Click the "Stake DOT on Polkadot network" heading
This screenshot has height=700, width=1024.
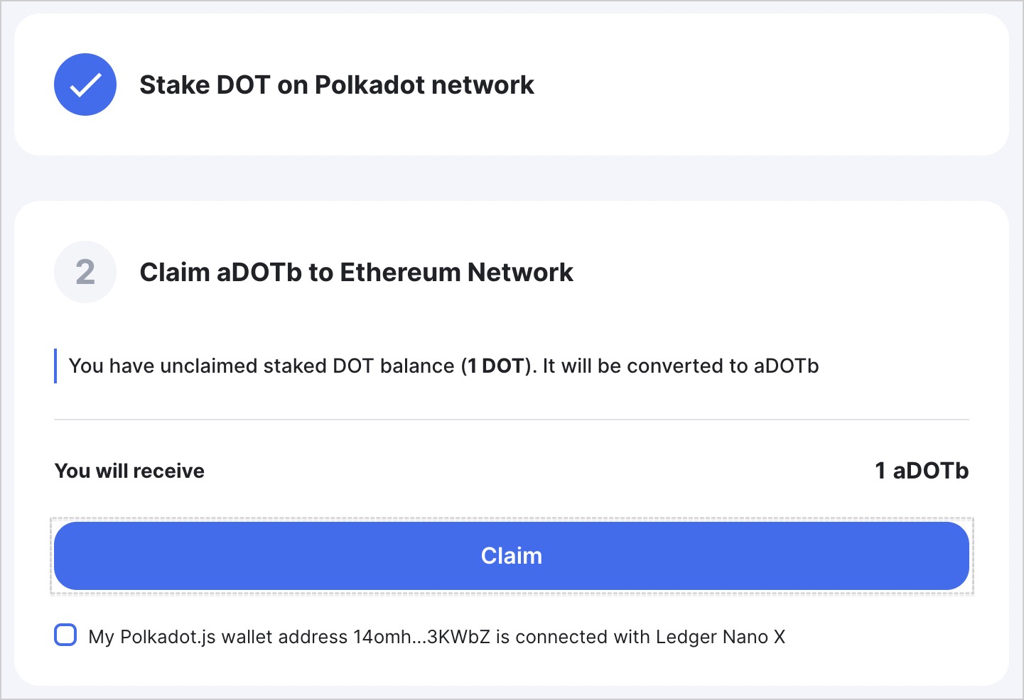(337, 85)
